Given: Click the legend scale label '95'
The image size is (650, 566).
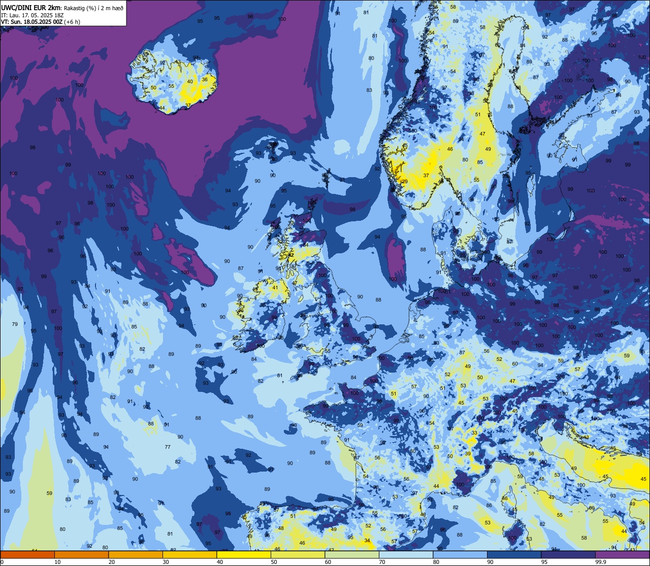Looking at the screenshot, I should [544, 562].
